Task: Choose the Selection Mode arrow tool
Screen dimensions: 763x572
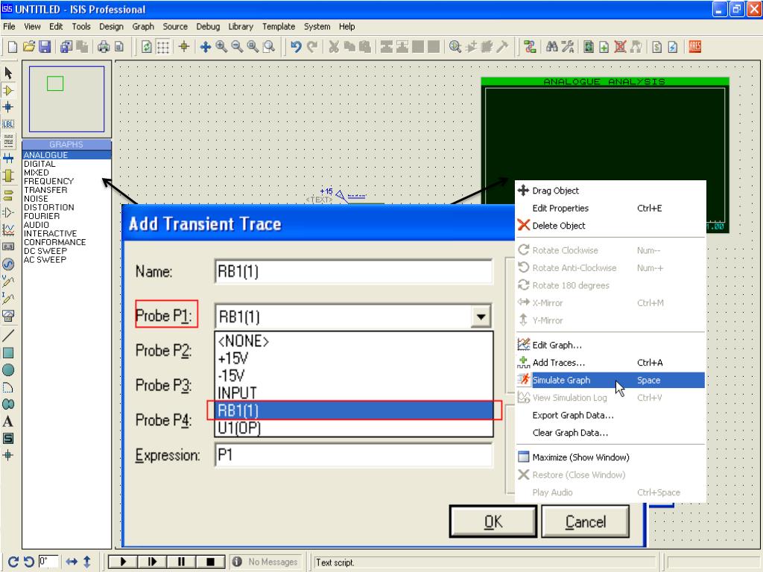Action: 8,73
